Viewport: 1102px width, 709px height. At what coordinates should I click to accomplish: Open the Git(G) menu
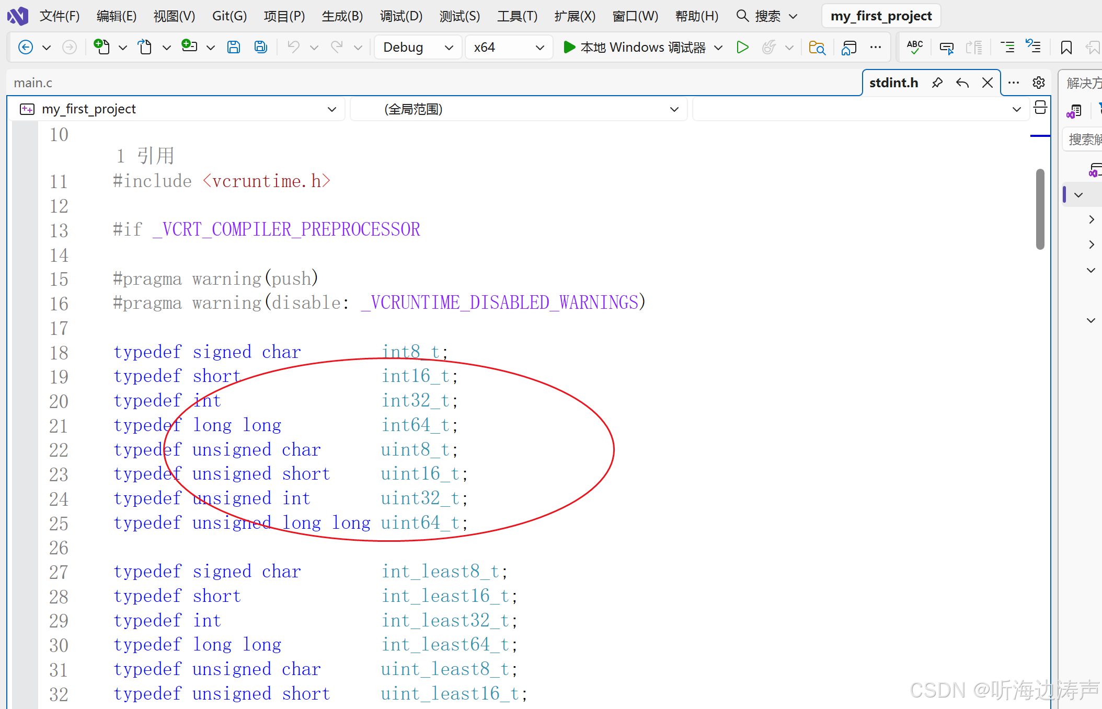tap(229, 16)
